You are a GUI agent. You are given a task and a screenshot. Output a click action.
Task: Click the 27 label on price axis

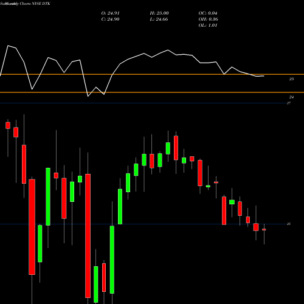[289, 103]
